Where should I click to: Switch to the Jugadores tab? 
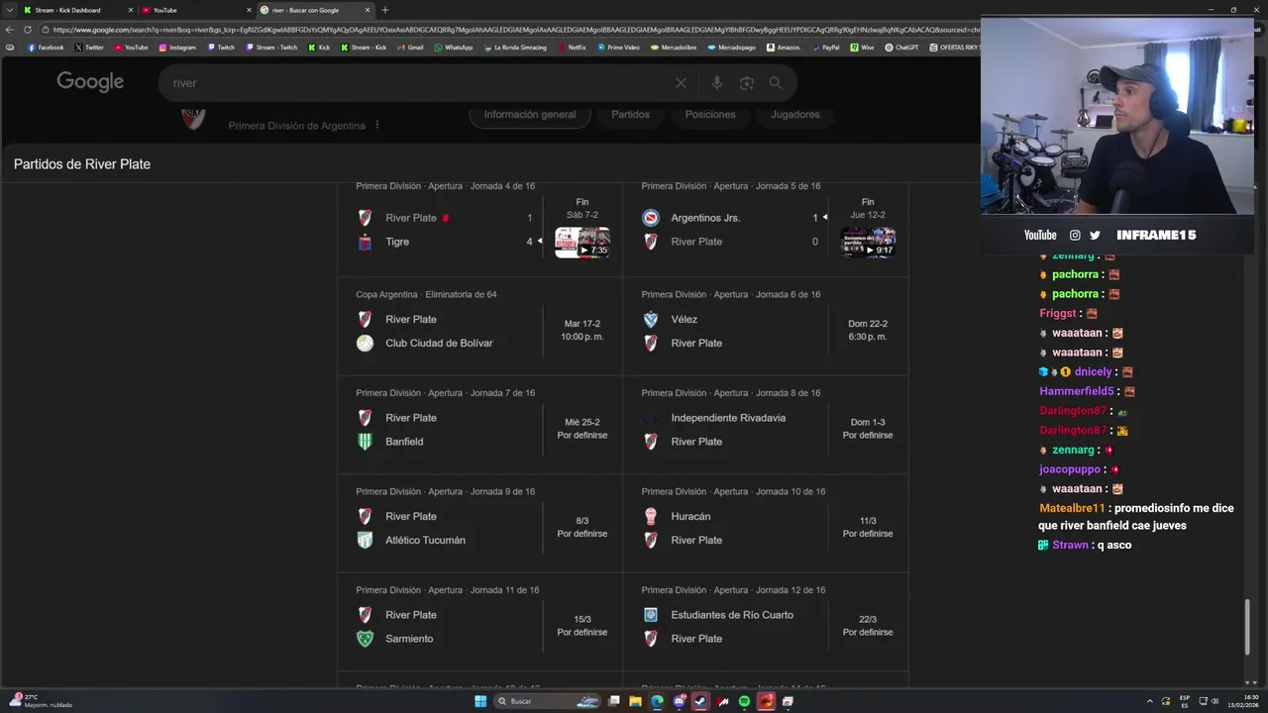coord(795,115)
